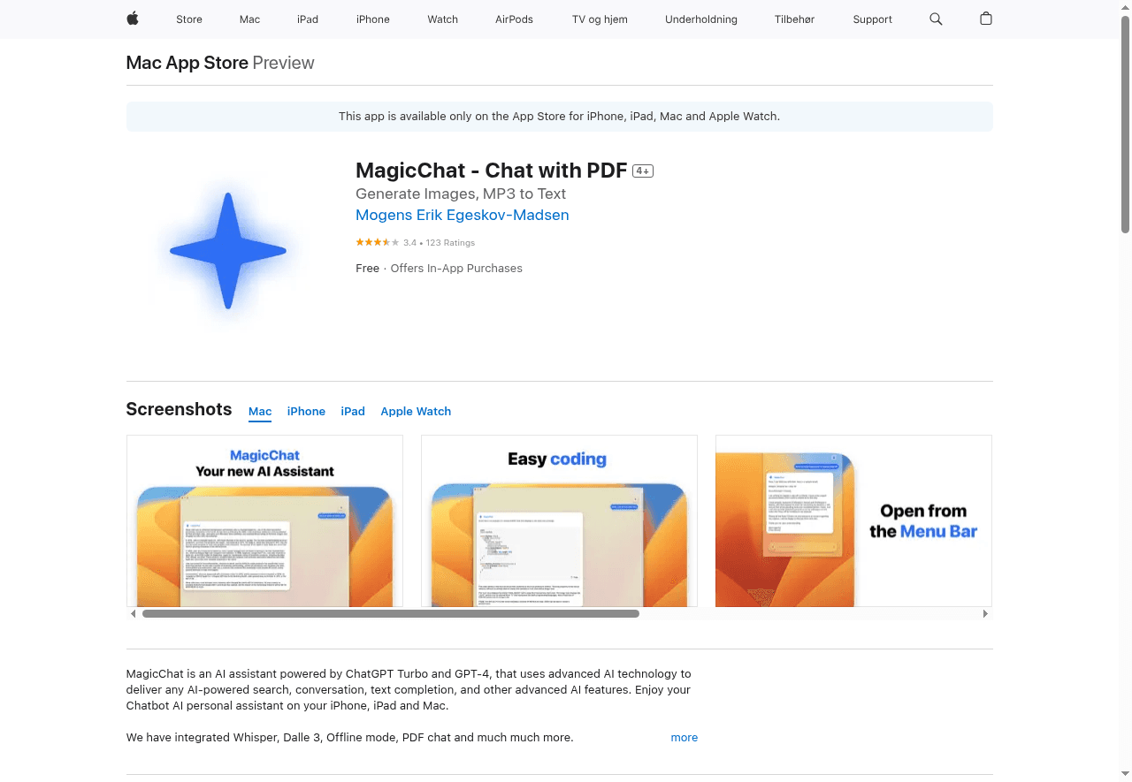
Task: Click the MagicChat app icon
Action: tap(228, 250)
